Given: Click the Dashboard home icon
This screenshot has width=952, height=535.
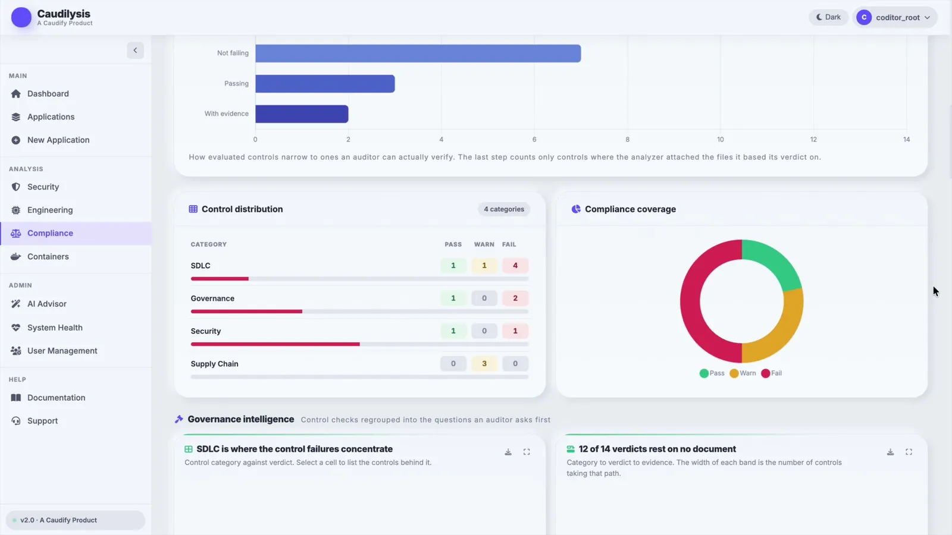Looking at the screenshot, I should [16, 94].
